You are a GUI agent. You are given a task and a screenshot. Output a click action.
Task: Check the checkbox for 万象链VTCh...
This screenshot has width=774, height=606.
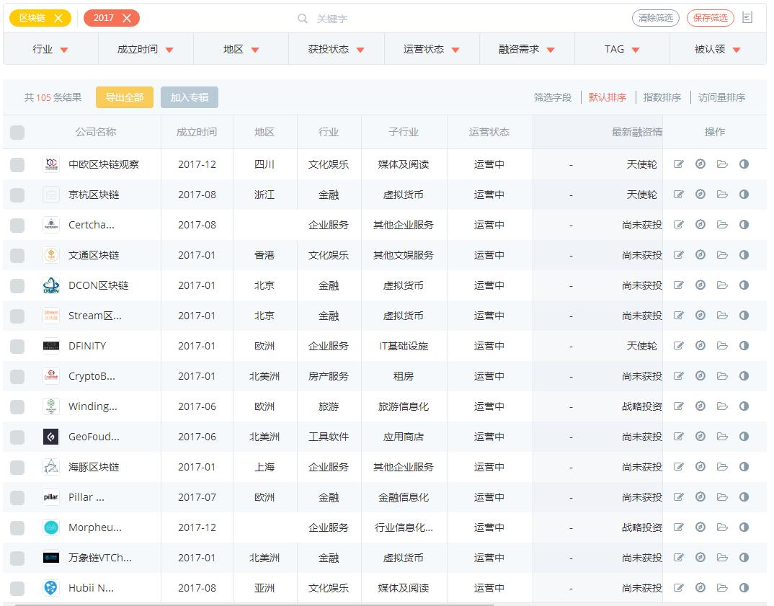(17, 557)
